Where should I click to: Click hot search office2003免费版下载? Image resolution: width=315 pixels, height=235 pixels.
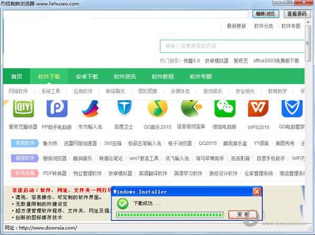(276, 61)
